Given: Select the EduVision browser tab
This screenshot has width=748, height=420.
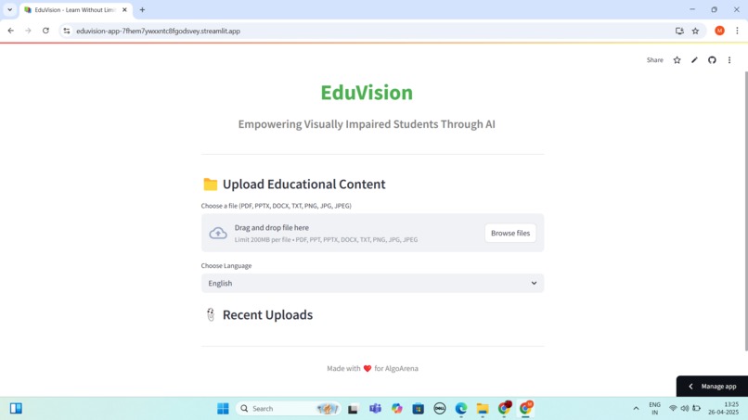Looking at the screenshot, I should click(x=75, y=10).
